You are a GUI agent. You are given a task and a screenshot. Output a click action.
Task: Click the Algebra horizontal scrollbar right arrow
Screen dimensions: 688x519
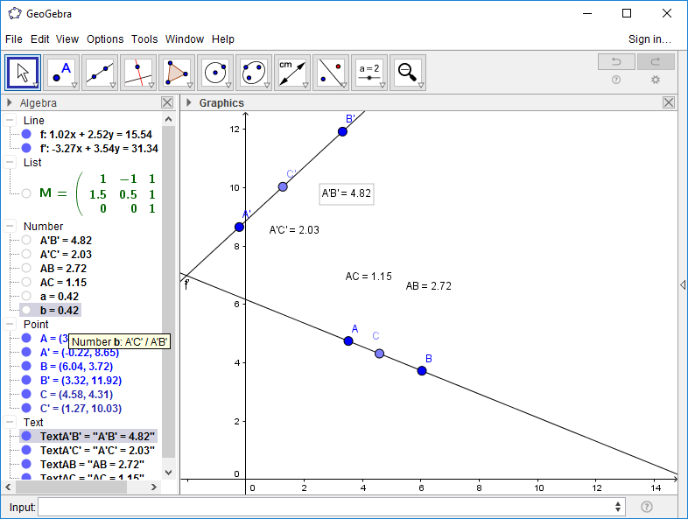pos(153,487)
